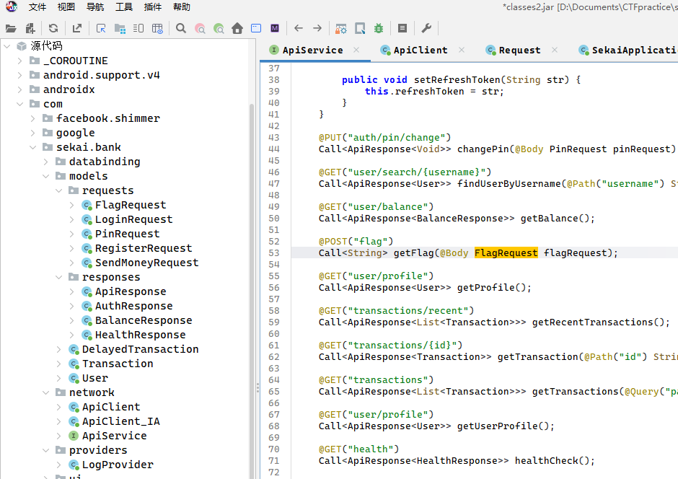Screen dimensions: 678x479
Task: Click the application class window icon
Action: click(x=256, y=29)
